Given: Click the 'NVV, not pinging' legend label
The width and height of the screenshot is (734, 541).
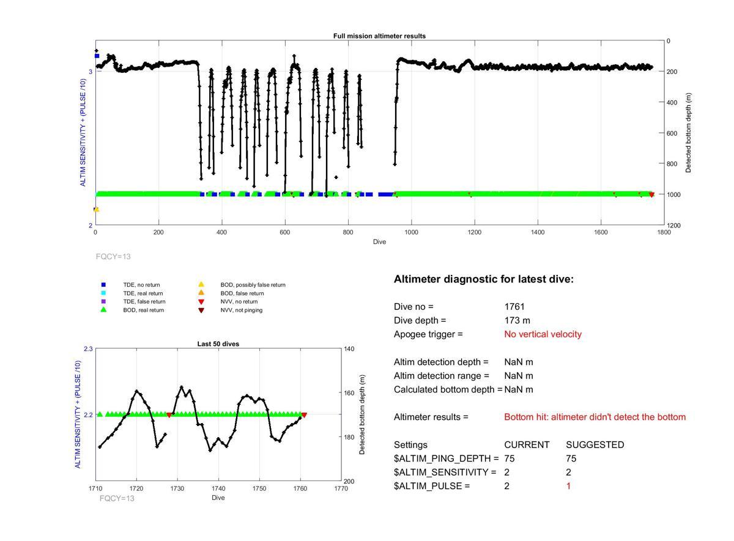Looking at the screenshot, I should tap(242, 310).
